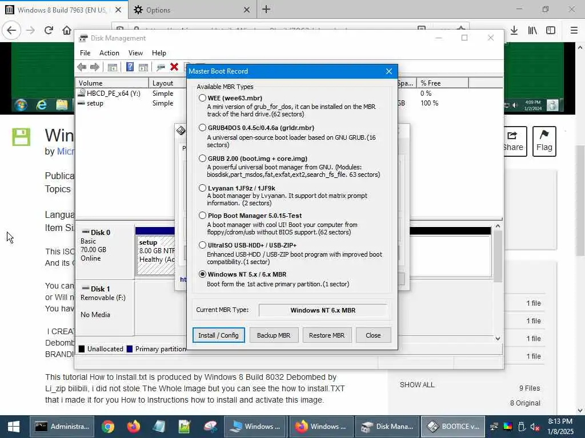Click down arrow of disk pane scrollbar
The image size is (585, 438).
pyautogui.click(x=498, y=339)
